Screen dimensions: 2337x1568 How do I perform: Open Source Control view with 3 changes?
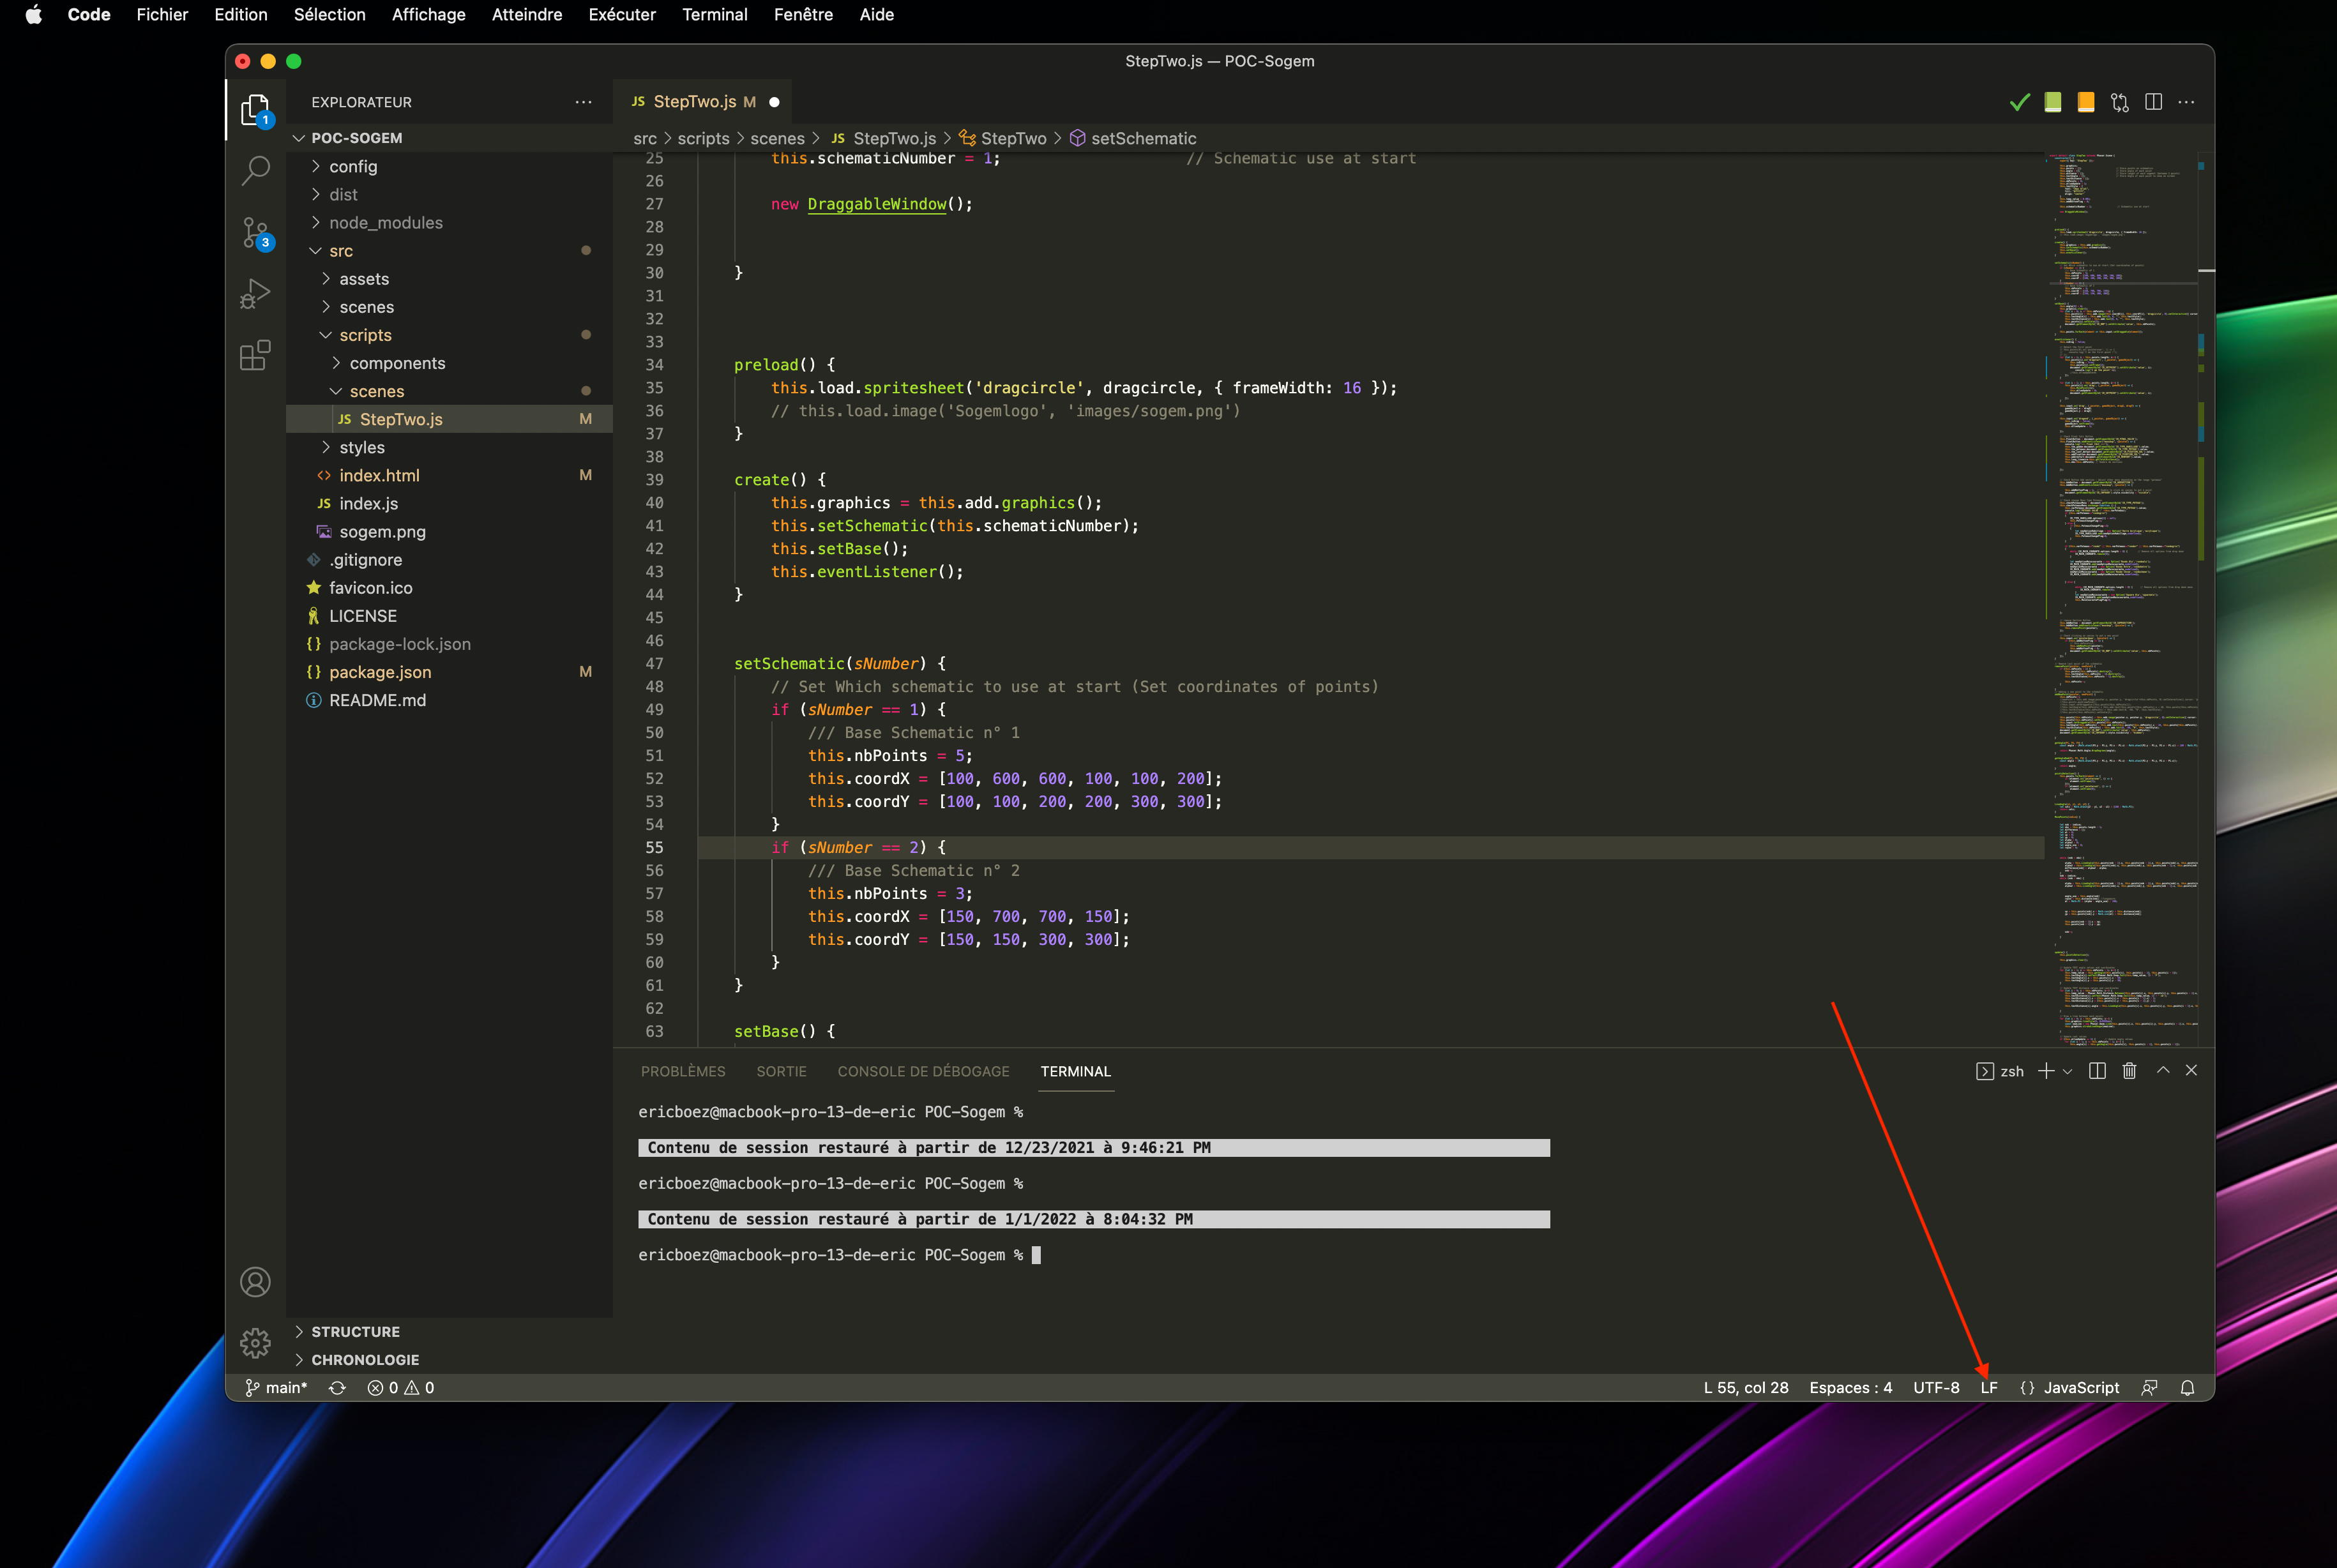pyautogui.click(x=256, y=233)
